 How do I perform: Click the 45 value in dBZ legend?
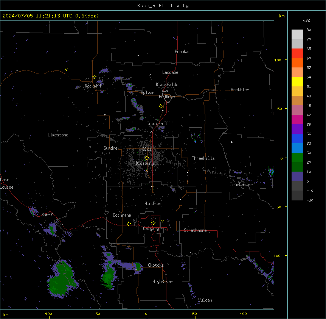pos(309,106)
